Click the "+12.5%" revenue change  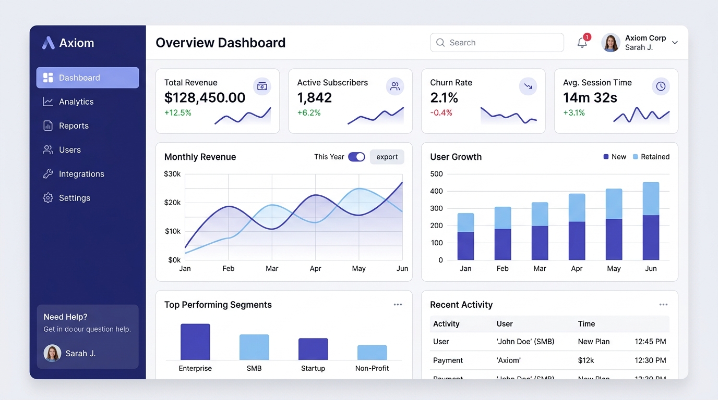click(178, 113)
